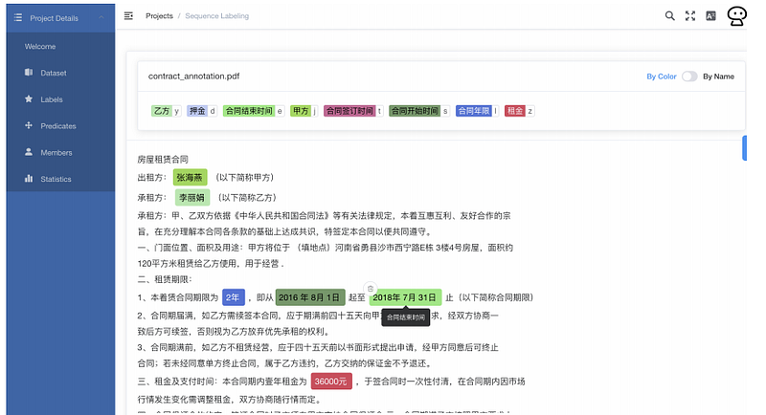Collapse sidebar with hamburger icon
This screenshot has height=415, width=766.
coord(128,15)
